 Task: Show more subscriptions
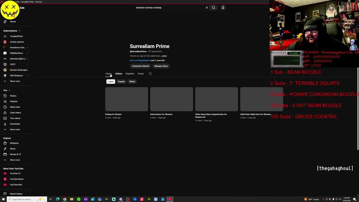point(15,81)
